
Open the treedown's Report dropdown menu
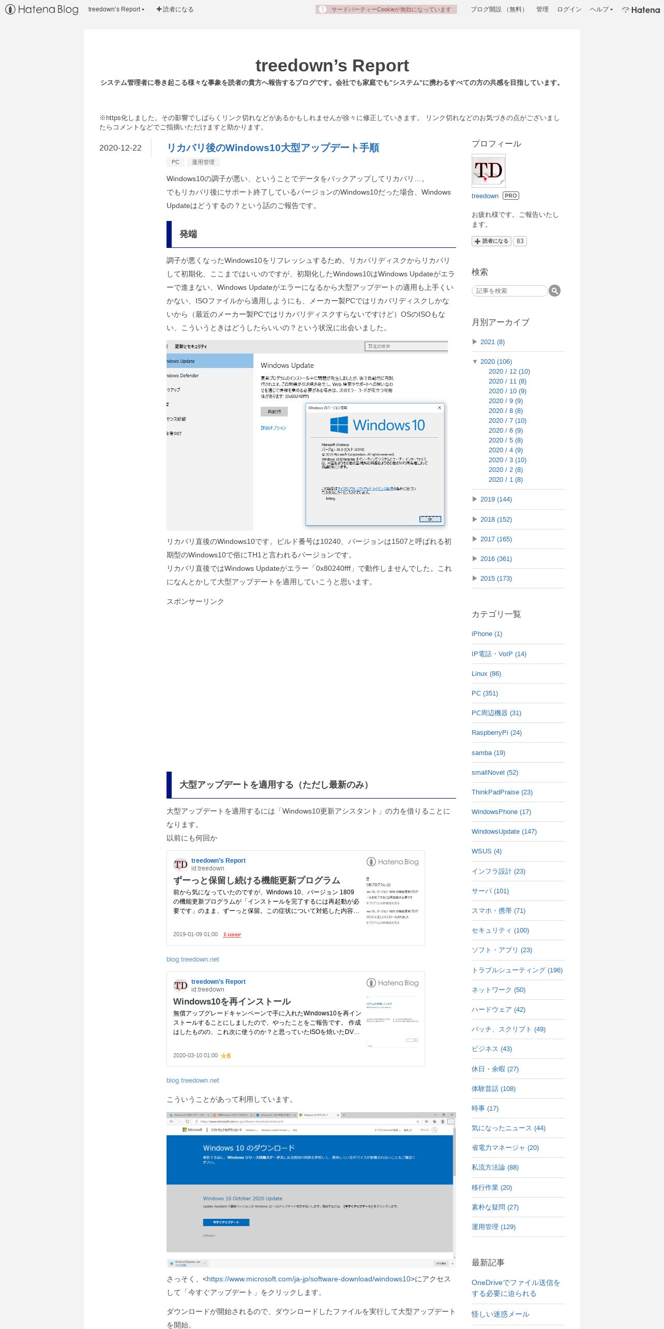(x=116, y=9)
